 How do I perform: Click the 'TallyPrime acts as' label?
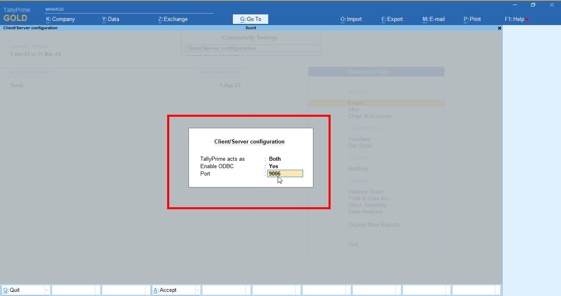point(222,159)
